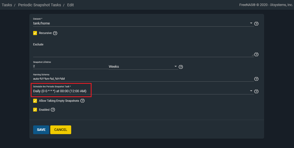
Task: Click the Snapshot Lifetime number field
Action: (x=71, y=66)
